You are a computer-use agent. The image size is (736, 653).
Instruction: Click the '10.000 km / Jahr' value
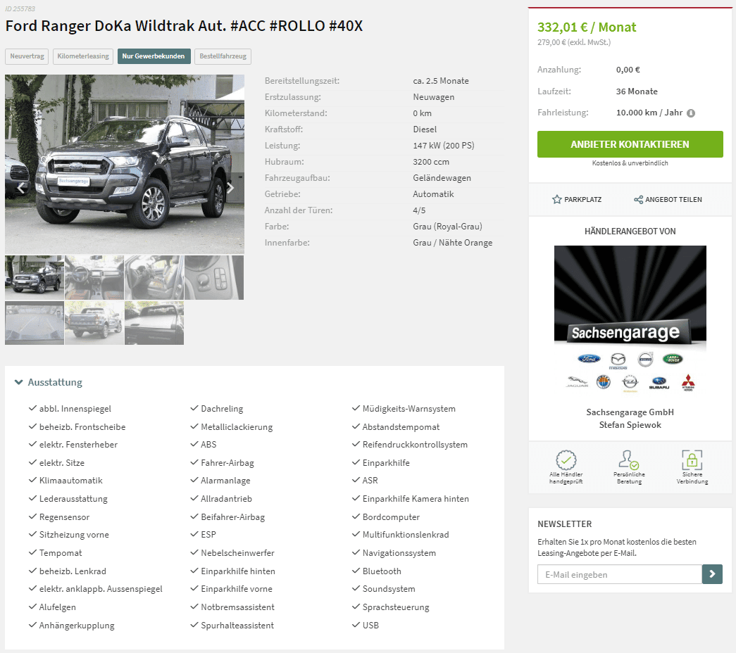coord(649,113)
